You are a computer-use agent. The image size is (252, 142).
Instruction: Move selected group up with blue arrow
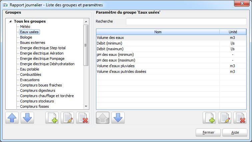[x=12, y=118]
